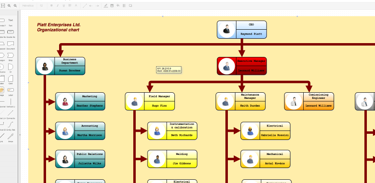
Task: Click the Gabriella Rossini name cell
Action: point(275,135)
